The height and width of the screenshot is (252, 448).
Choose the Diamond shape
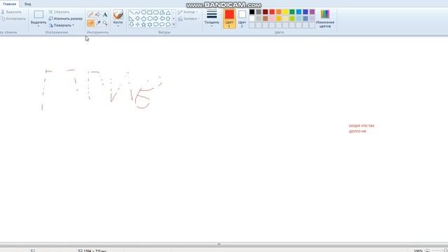point(138,19)
